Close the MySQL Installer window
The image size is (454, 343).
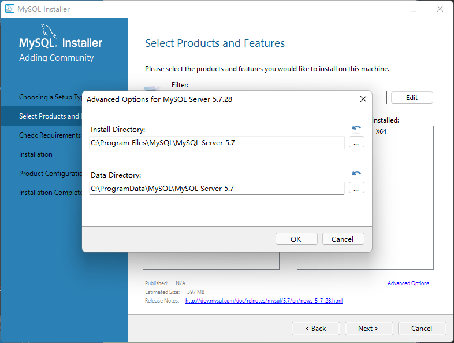(x=440, y=9)
